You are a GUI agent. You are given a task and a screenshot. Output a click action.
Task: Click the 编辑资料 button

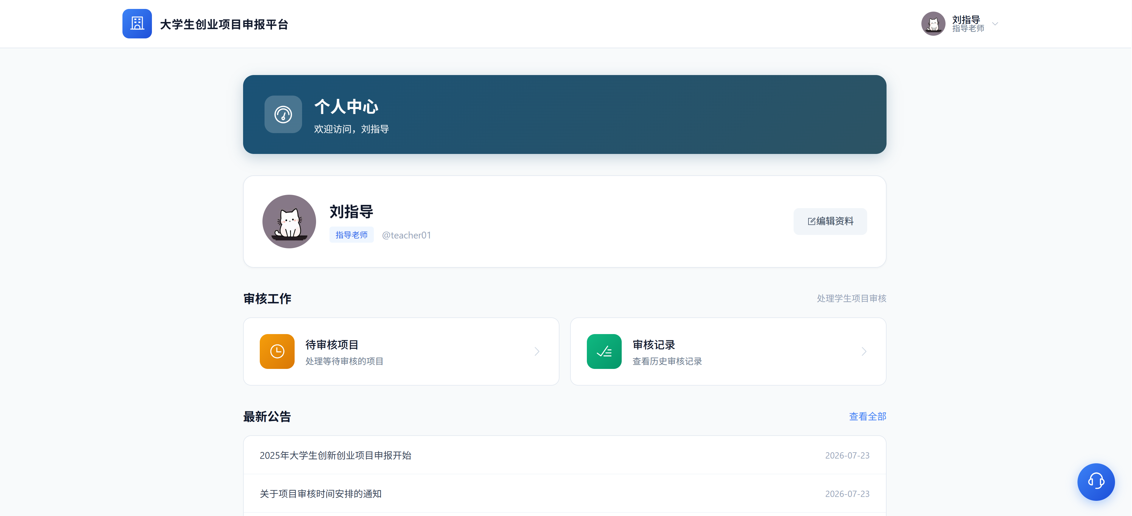coord(830,221)
